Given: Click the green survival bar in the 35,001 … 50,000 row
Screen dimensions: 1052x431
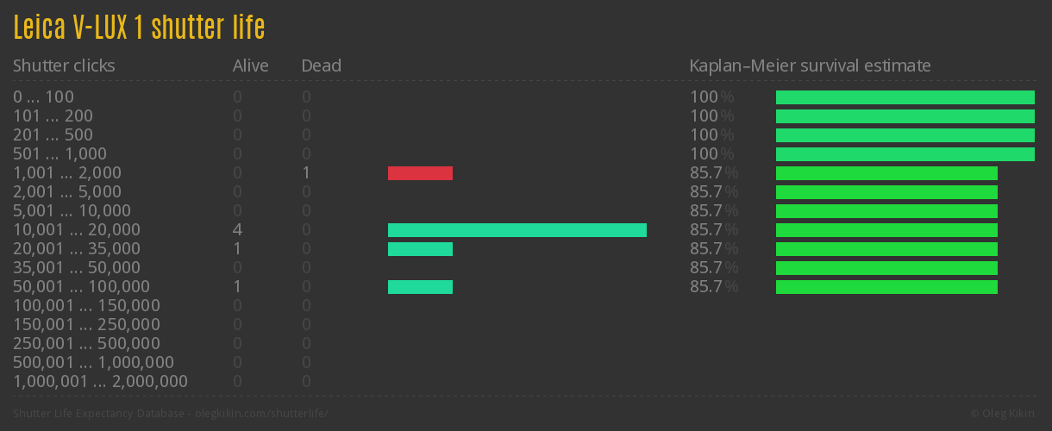Looking at the screenshot, I should pyautogui.click(x=886, y=268).
